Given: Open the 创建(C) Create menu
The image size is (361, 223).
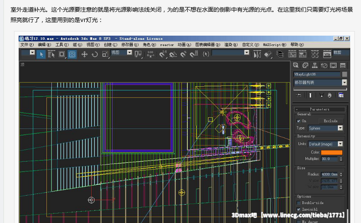Looking at the screenshot, I should click(x=111, y=45).
